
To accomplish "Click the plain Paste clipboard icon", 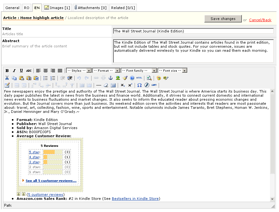I will [22, 78].
